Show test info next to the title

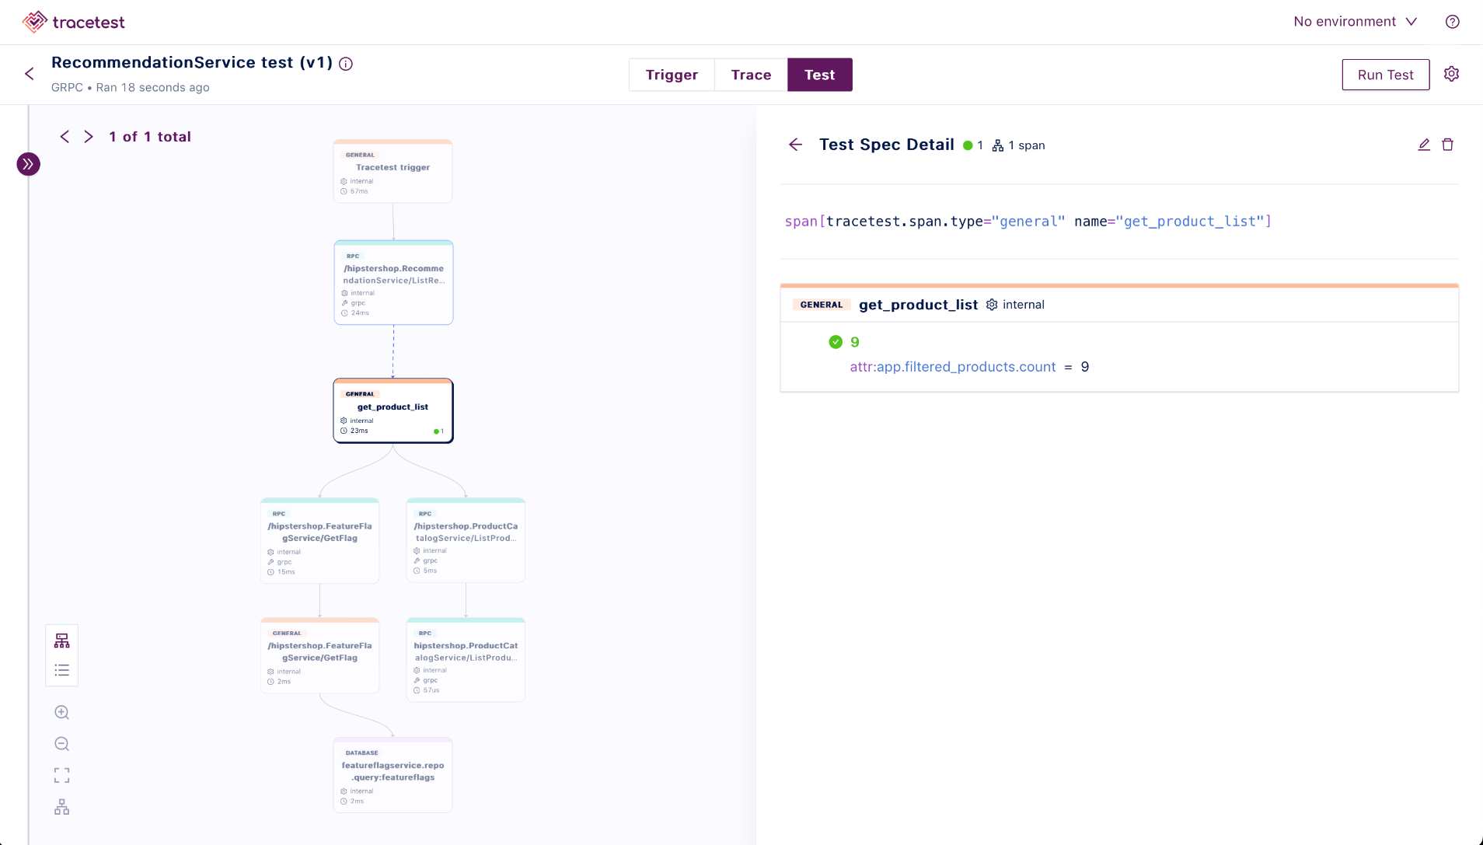(346, 64)
